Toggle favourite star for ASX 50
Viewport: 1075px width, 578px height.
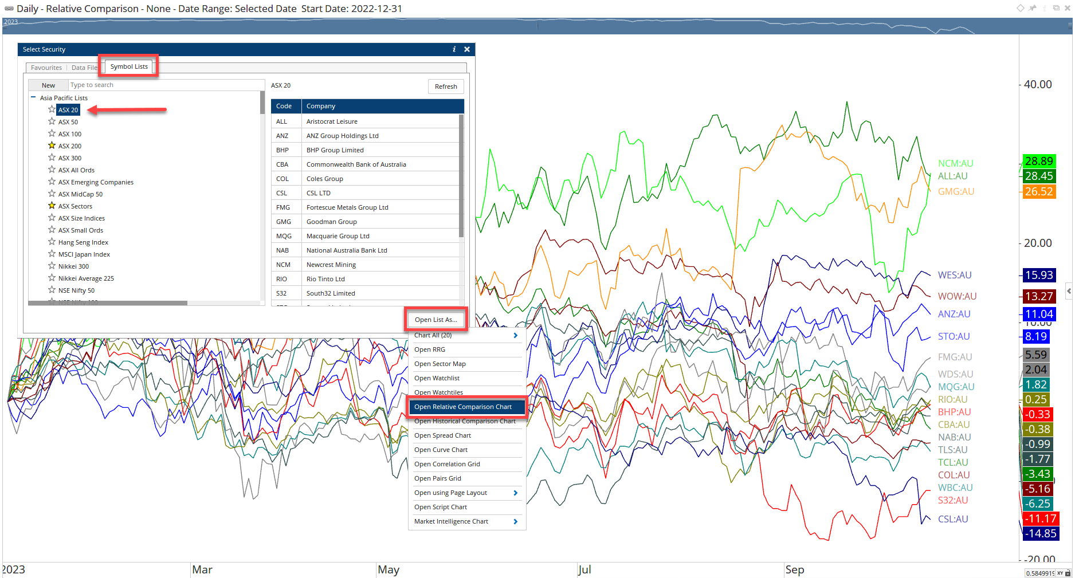52,121
